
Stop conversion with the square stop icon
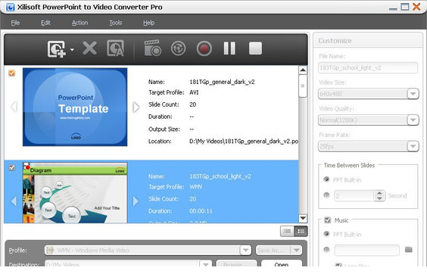click(255, 48)
